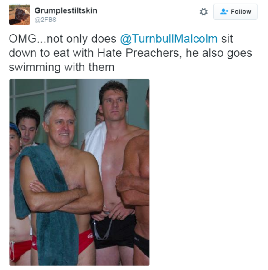
Task: Click 'swimming with them' tweet text line
Action: pos(61,67)
